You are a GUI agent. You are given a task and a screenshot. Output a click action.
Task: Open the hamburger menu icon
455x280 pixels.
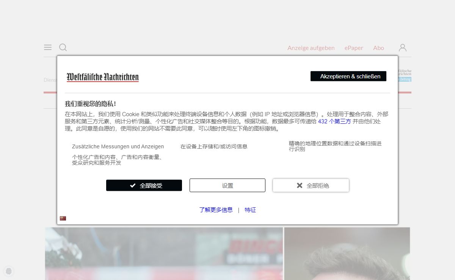pos(48,47)
